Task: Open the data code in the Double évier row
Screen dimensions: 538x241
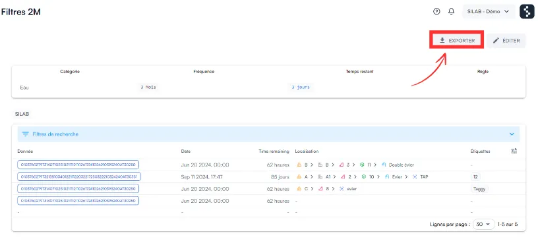Action: pos(78,165)
